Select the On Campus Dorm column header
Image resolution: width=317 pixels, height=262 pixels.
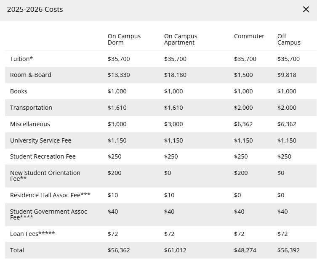(x=124, y=39)
